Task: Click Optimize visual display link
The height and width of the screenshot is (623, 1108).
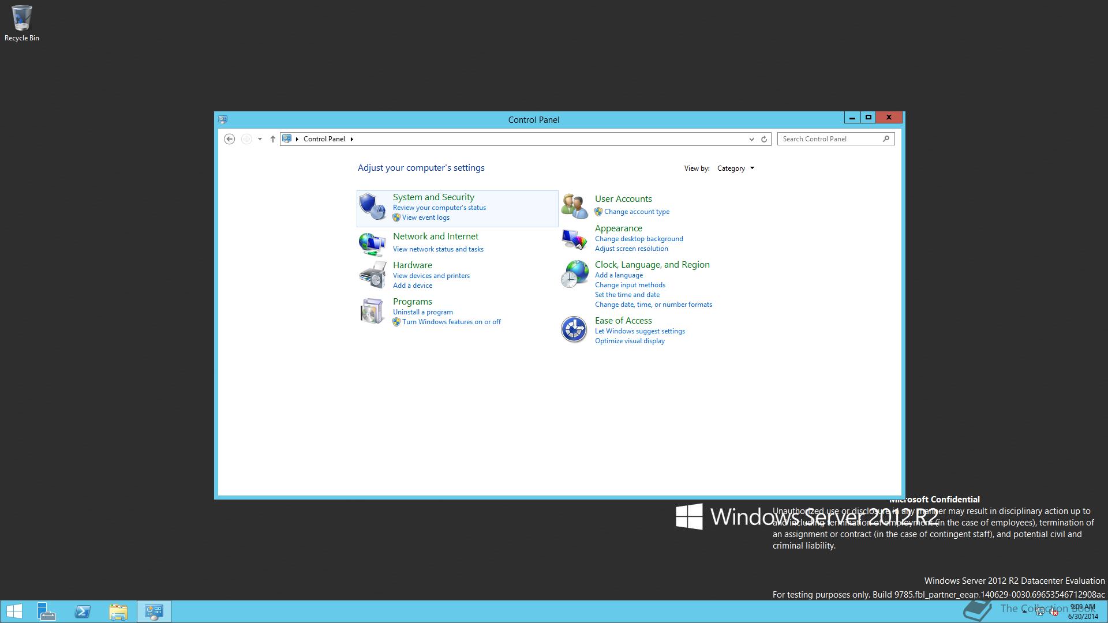Action: 630,341
